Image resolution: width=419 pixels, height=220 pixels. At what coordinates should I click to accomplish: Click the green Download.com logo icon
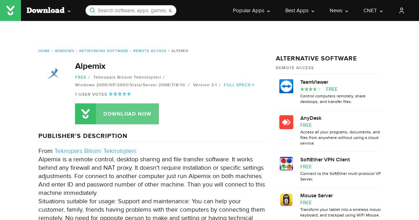click(10, 10)
